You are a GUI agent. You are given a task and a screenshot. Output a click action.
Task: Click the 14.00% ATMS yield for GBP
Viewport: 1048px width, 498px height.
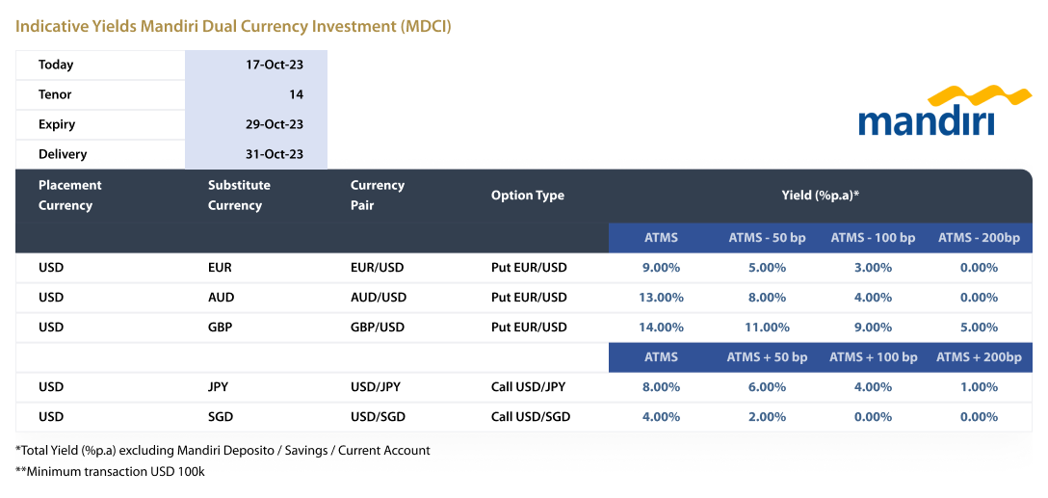(661, 328)
